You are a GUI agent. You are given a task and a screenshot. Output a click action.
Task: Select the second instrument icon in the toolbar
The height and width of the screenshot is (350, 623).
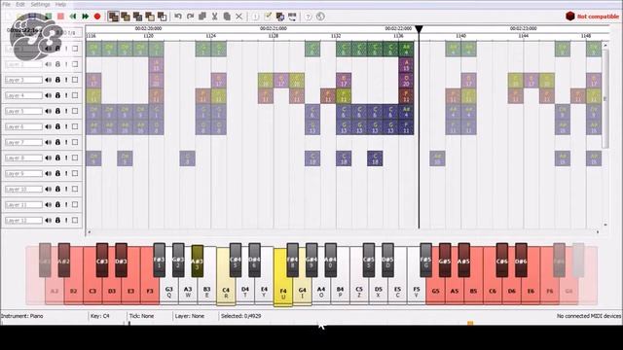(126, 17)
